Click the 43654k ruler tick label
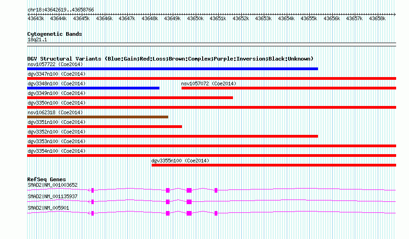Image resolution: width=409 pixels, height=239 pixels. (x=286, y=18)
